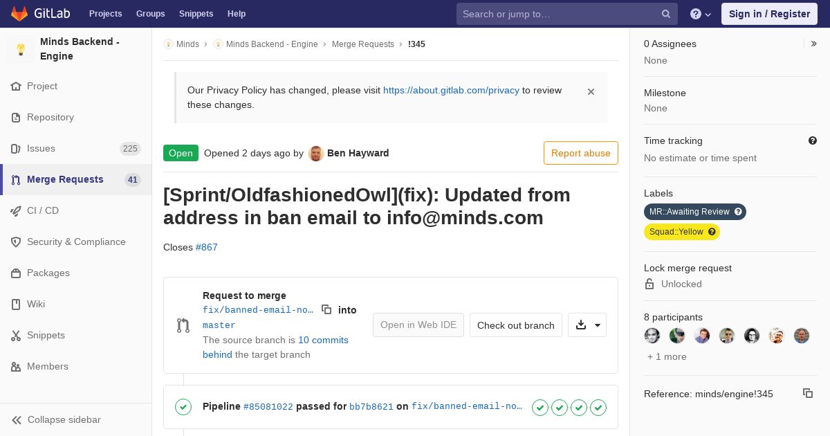Open Groups in the top navigation
This screenshot has width=830, height=436.
coord(151,14)
